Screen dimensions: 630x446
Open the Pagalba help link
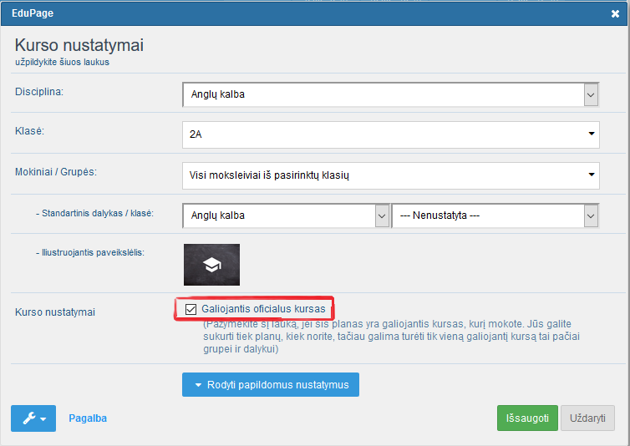click(88, 418)
